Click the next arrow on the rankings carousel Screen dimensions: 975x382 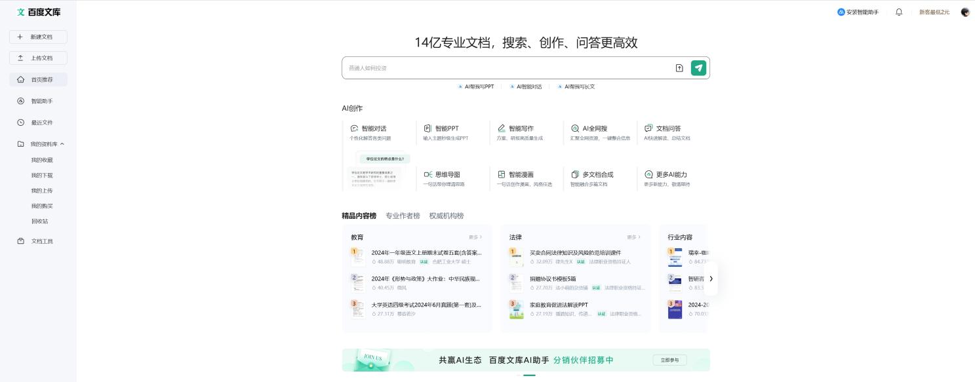click(711, 278)
